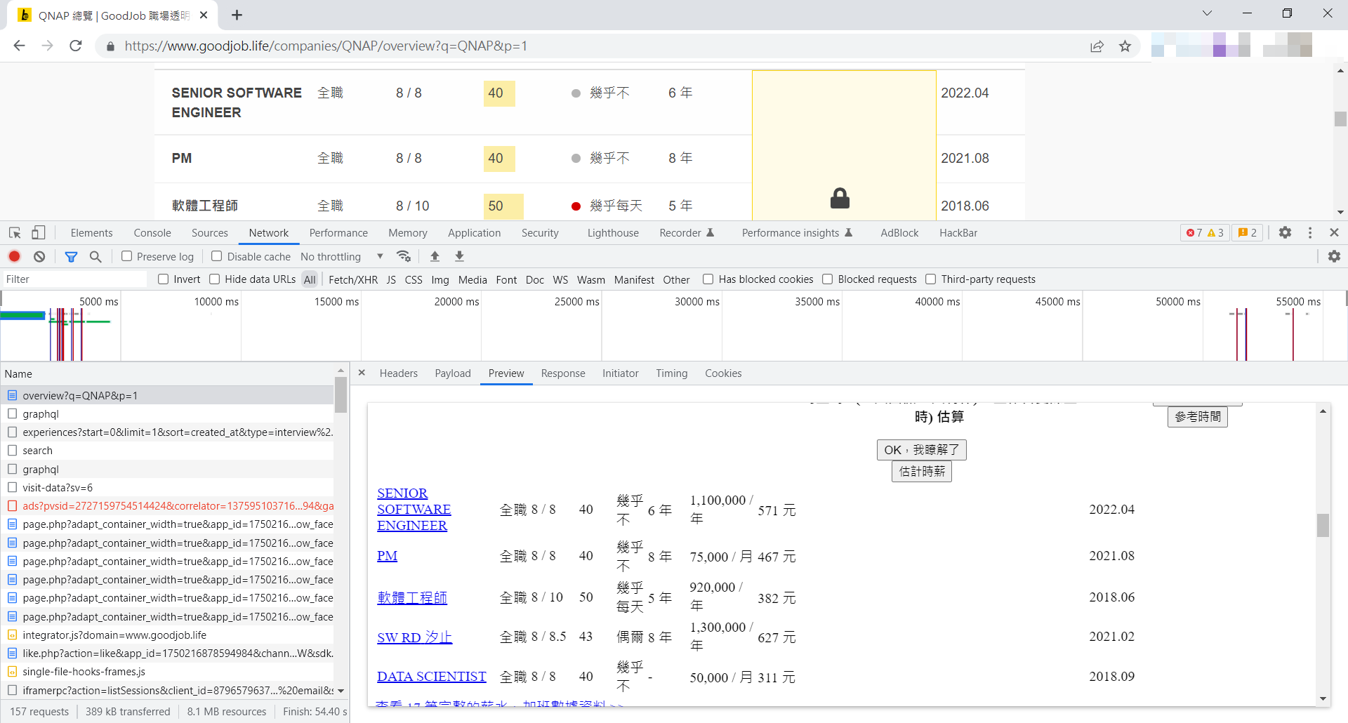The width and height of the screenshot is (1348, 723).
Task: Open the PM link in preview
Action: [x=387, y=556]
